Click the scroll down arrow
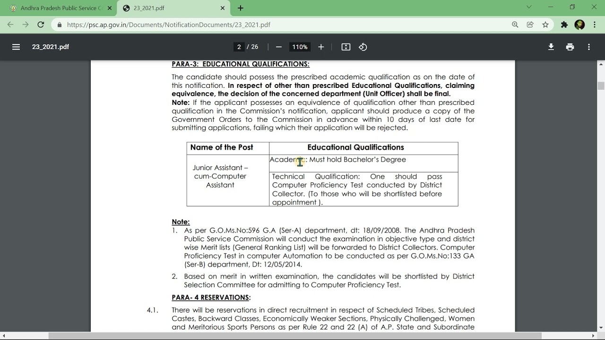This screenshot has width=605, height=340. click(601, 328)
